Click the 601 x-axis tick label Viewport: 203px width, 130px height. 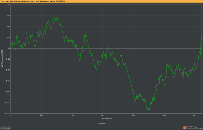(x=195, y=115)
